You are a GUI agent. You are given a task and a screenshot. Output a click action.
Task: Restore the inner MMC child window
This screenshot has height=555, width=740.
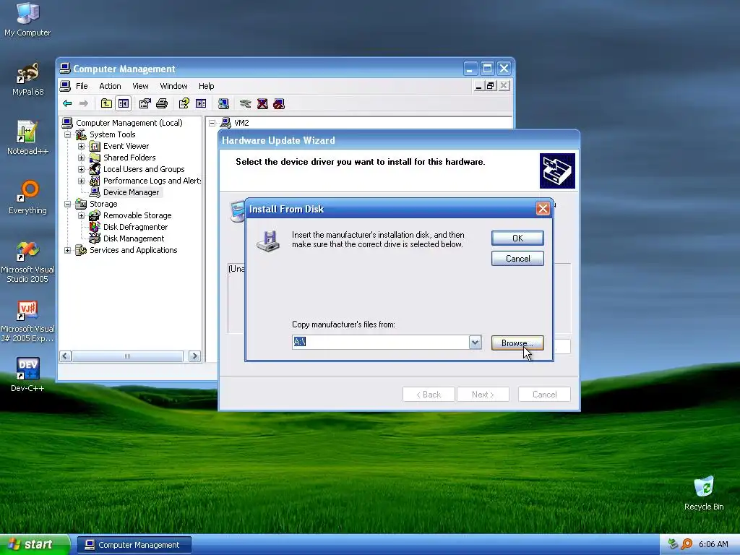pos(491,86)
